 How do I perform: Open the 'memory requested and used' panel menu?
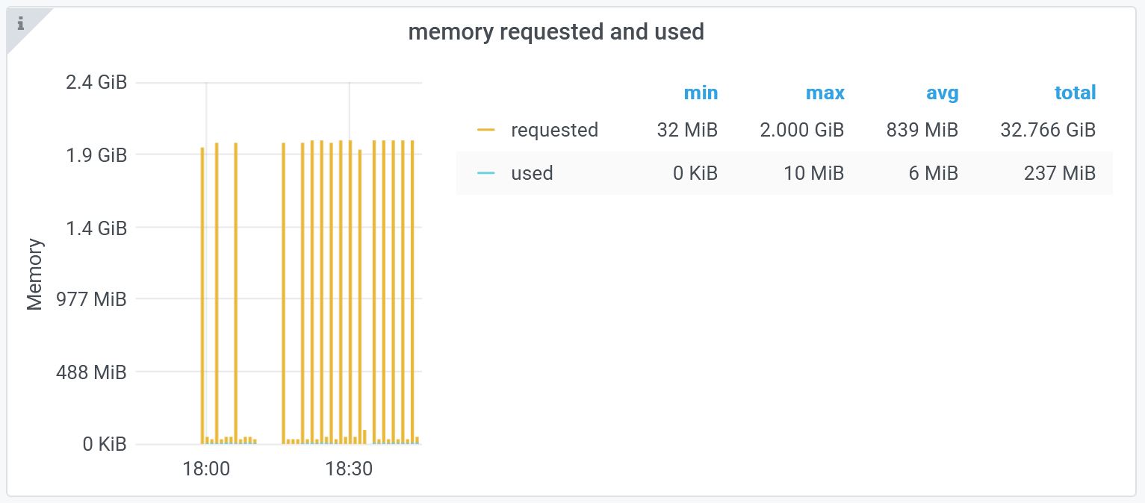point(556,32)
